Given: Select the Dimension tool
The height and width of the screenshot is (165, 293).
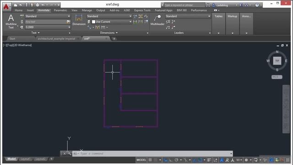Looking at the screenshot, I should [79, 20].
